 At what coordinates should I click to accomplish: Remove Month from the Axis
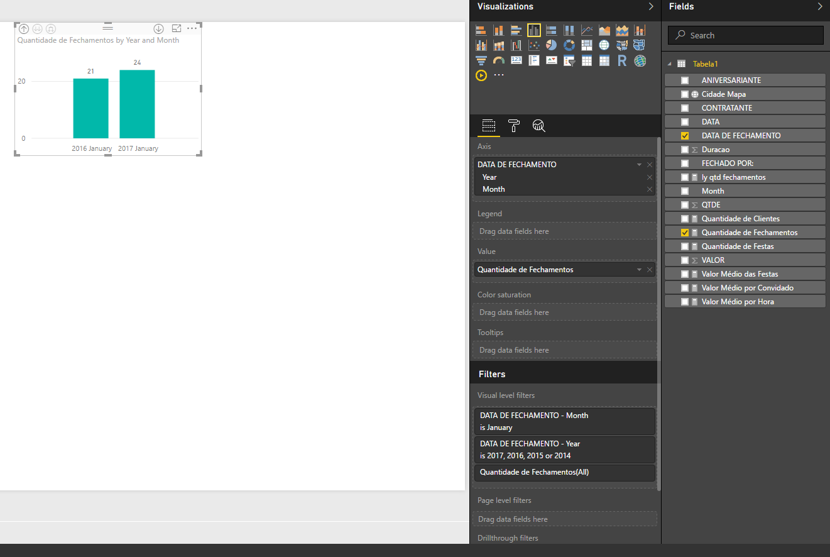(x=650, y=189)
